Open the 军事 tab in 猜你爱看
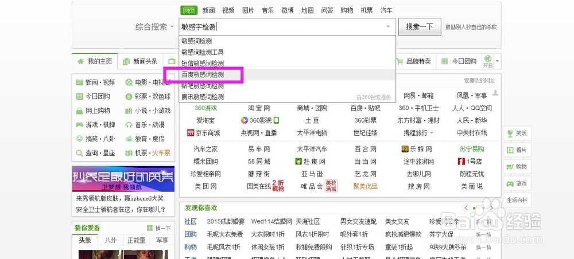Viewport: 574px width, 259px height. [162, 240]
